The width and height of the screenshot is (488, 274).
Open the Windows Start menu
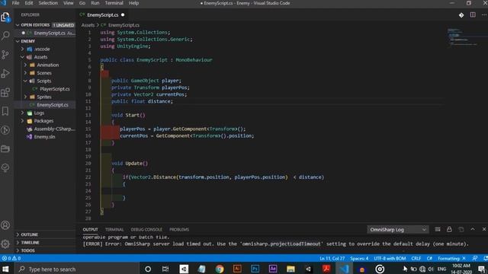[5, 269]
